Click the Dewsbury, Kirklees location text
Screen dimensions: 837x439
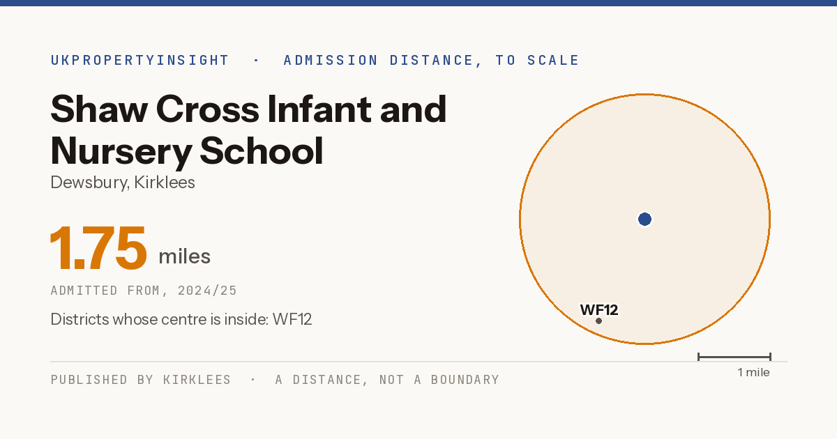coord(123,183)
